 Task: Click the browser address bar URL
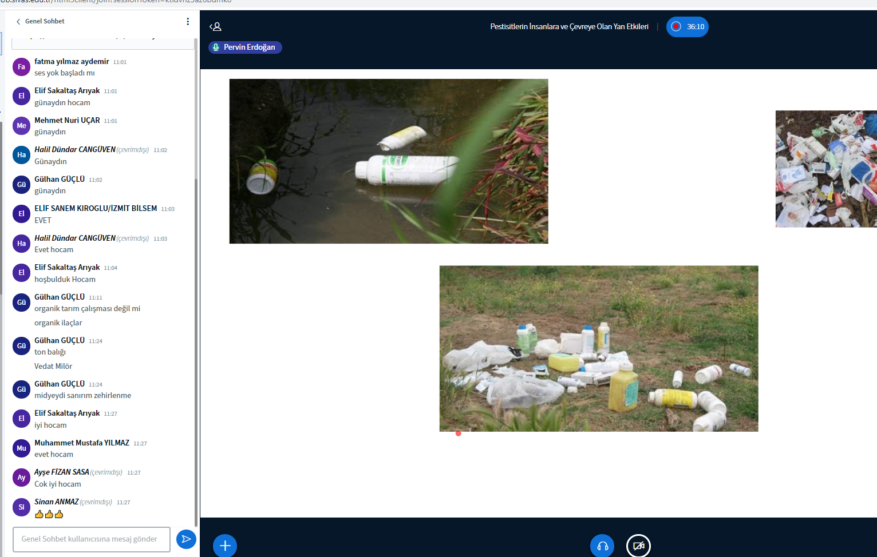coord(116,2)
